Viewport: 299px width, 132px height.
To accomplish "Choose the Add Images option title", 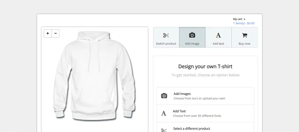I will click(x=182, y=94).
